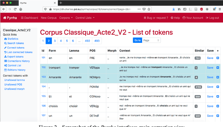Open similar badge 704 on row 101
The width and height of the screenshot is (223, 127).
(x=198, y=58)
